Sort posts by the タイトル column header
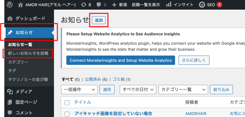 [82, 102]
